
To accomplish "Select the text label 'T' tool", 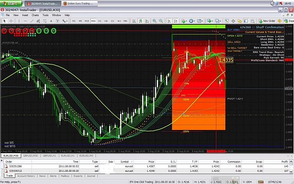I will coord(57,21).
